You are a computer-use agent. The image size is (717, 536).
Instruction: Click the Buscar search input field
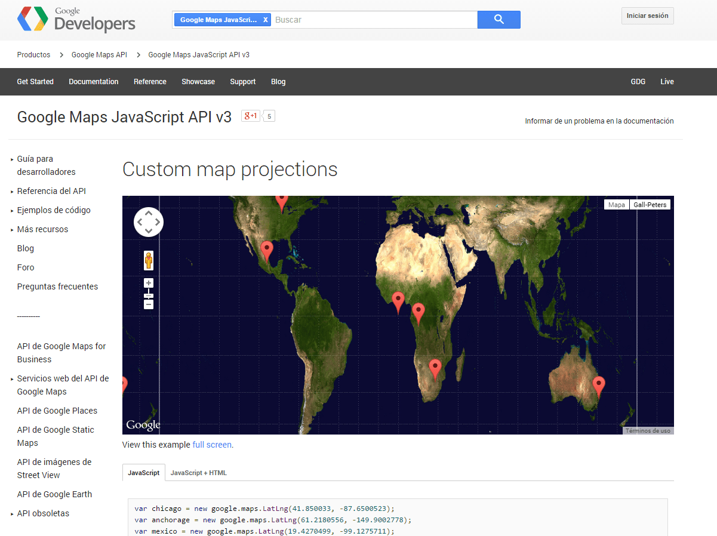[375, 20]
